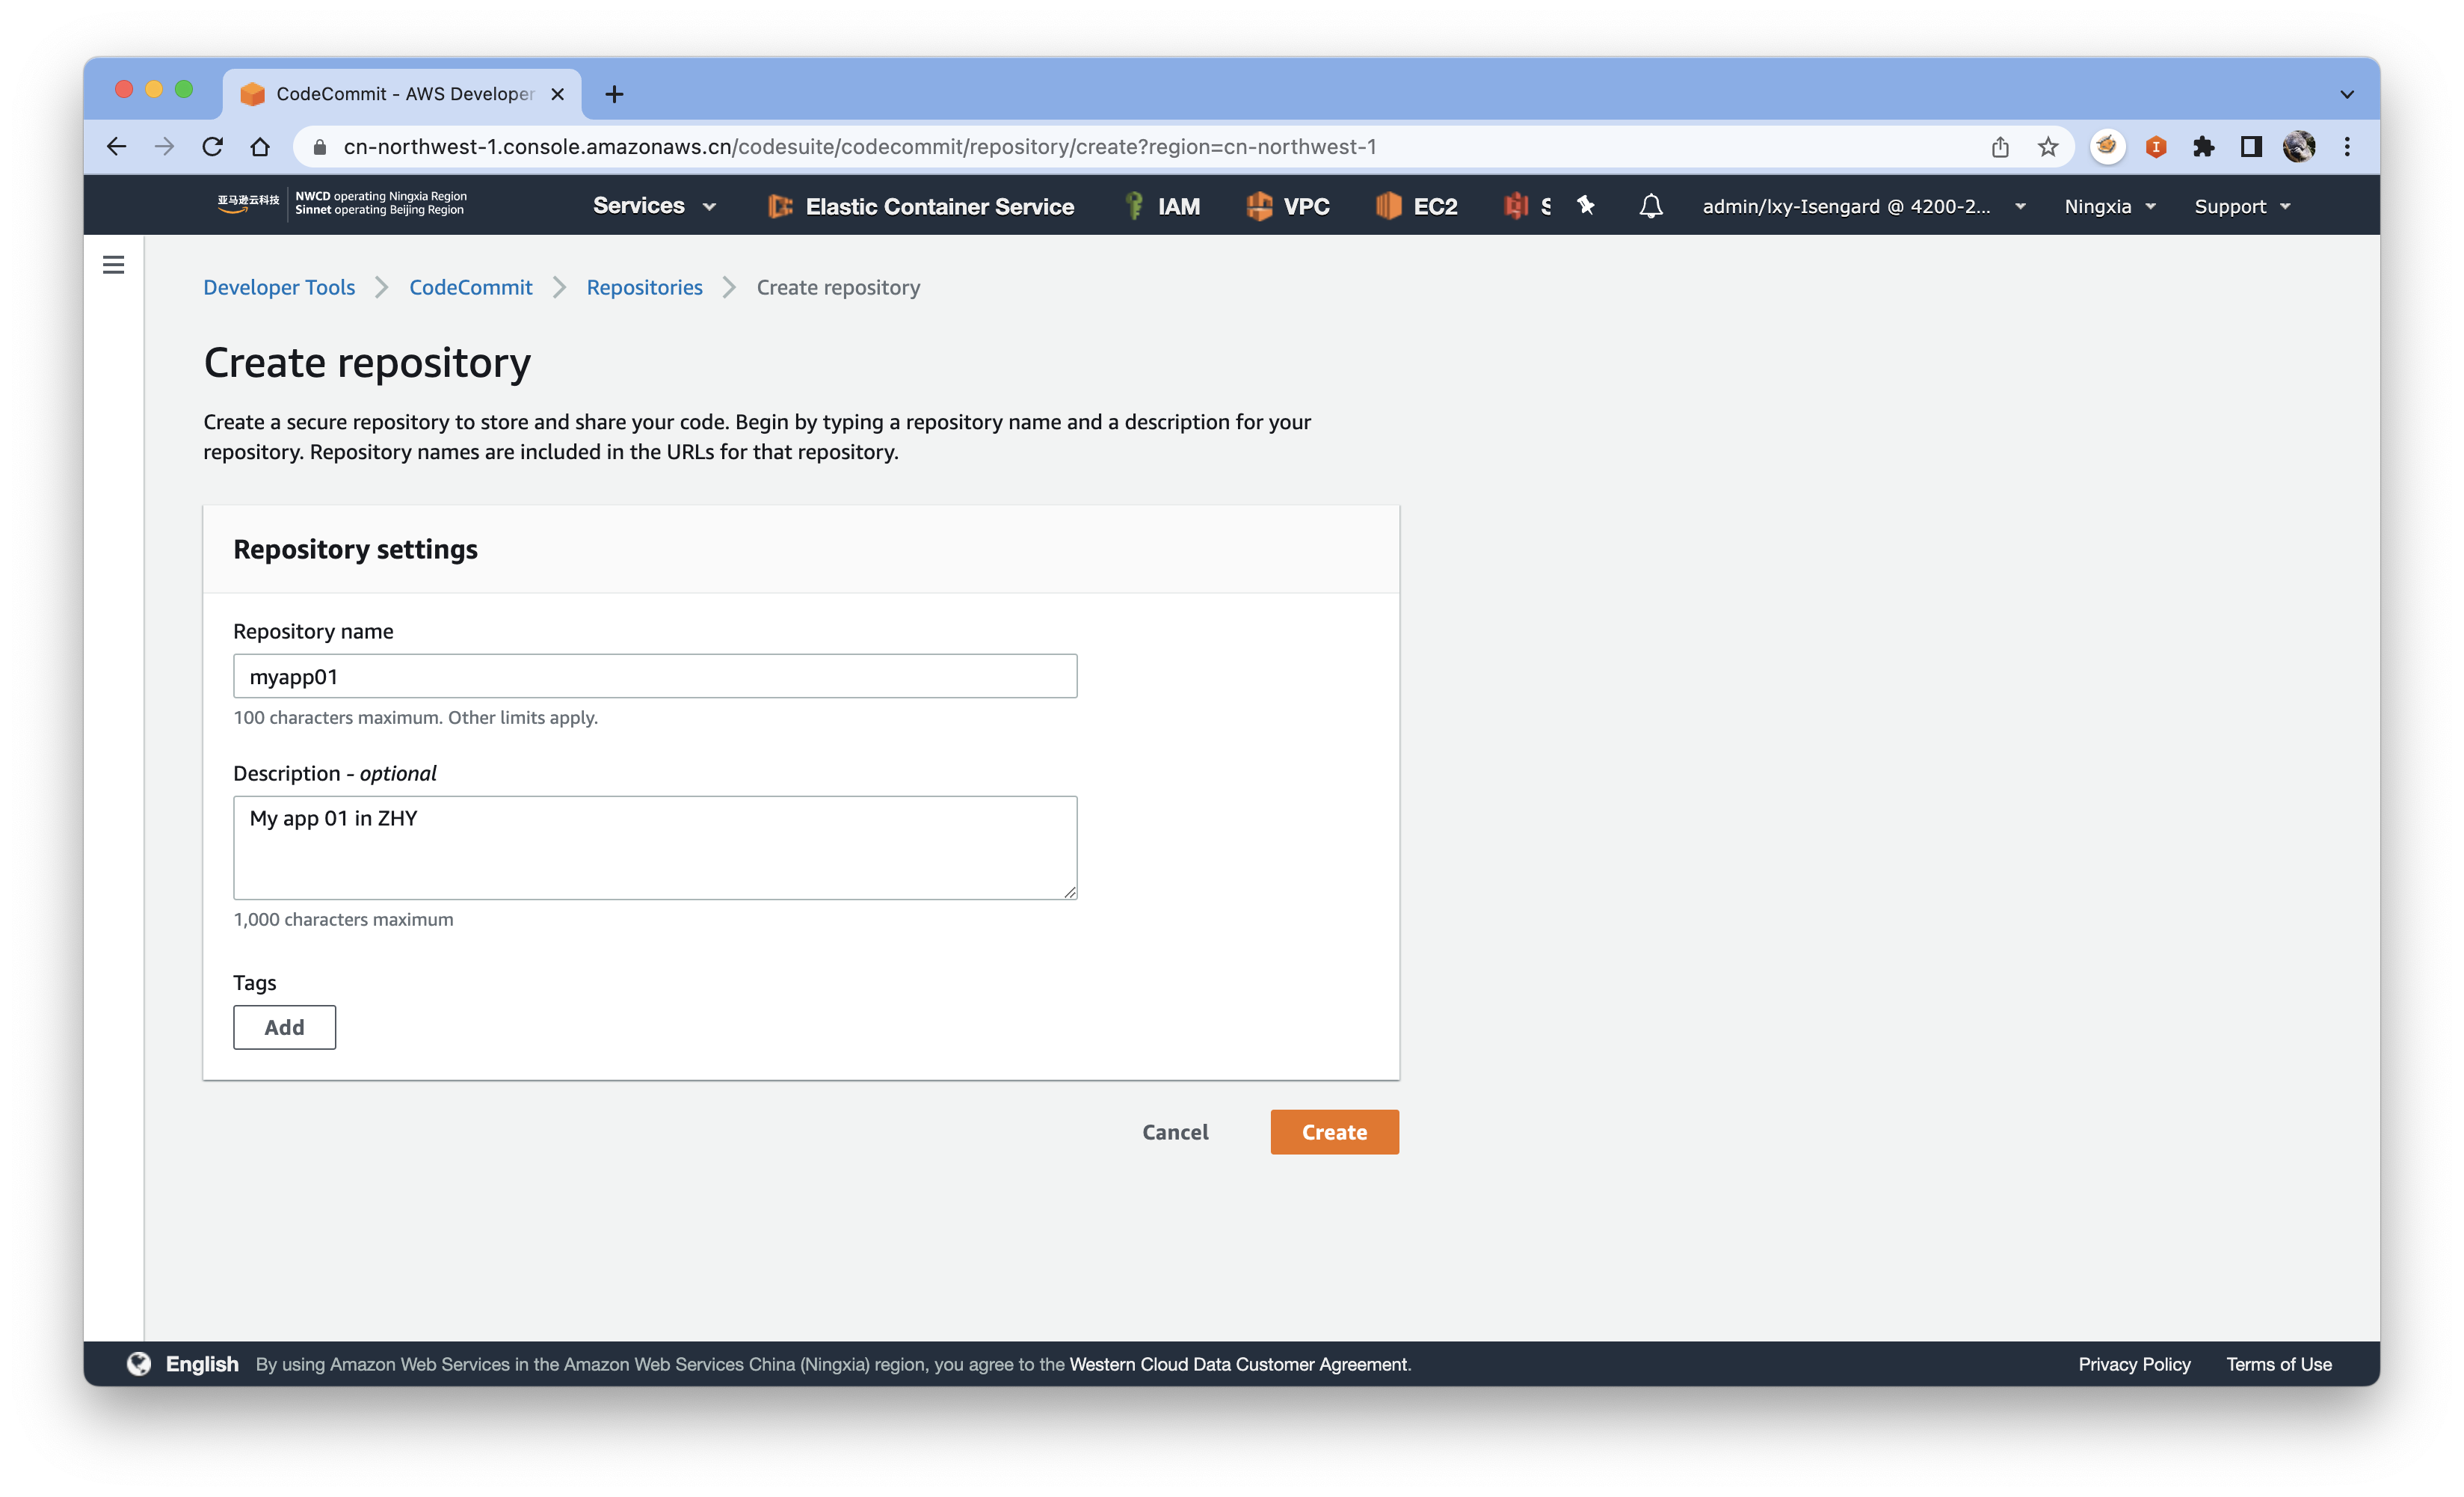Select the CodeCommit browser tab
2464x1497 pixels.
pyautogui.click(x=402, y=94)
